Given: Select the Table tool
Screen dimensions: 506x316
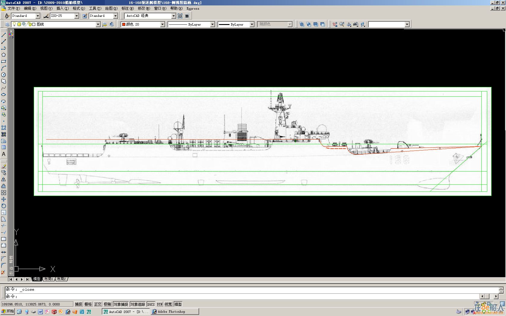Looking at the screenshot, I should click(4, 147).
